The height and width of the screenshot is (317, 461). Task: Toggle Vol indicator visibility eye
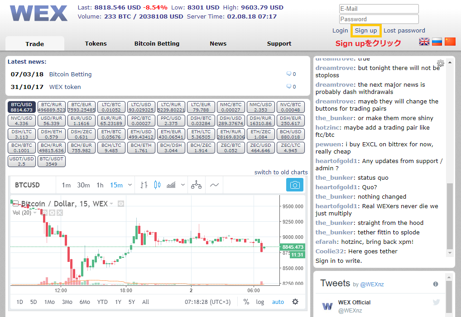point(45,213)
